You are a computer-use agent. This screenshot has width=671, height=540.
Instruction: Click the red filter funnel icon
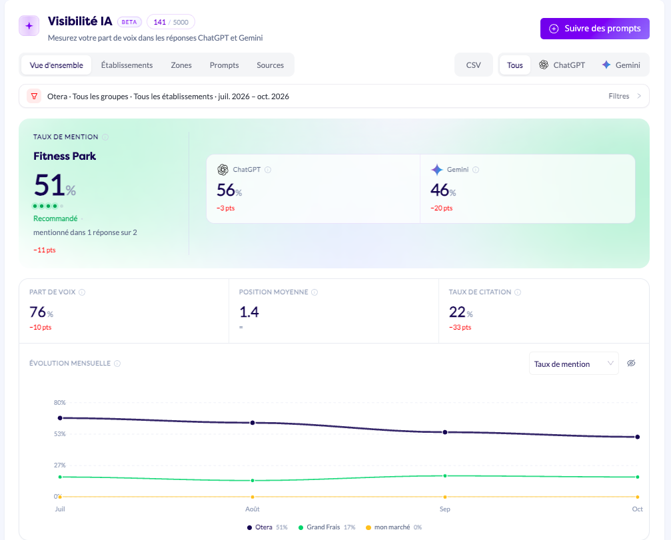click(34, 96)
